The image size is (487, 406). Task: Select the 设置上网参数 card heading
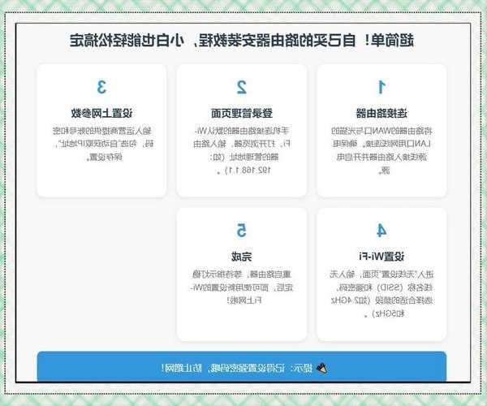[x=101, y=112]
